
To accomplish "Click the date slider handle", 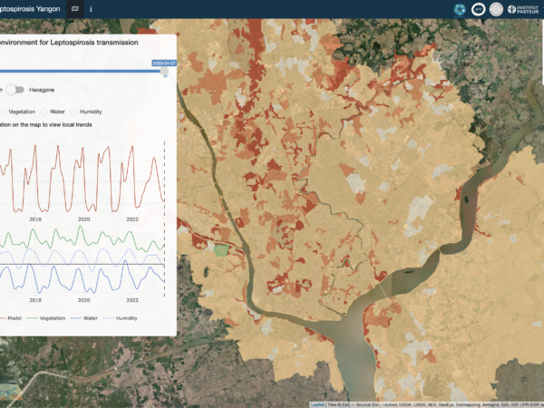I will point(164,71).
